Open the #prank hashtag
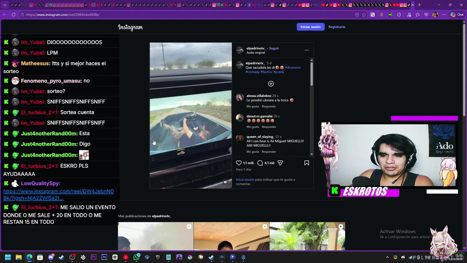Viewport: 467px width, 263px height. tap(279, 72)
